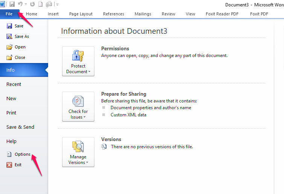Viewport: 284px width, 194px height.
Task: Expand the Manage Versions dropdown arrow
Action: coord(87,162)
